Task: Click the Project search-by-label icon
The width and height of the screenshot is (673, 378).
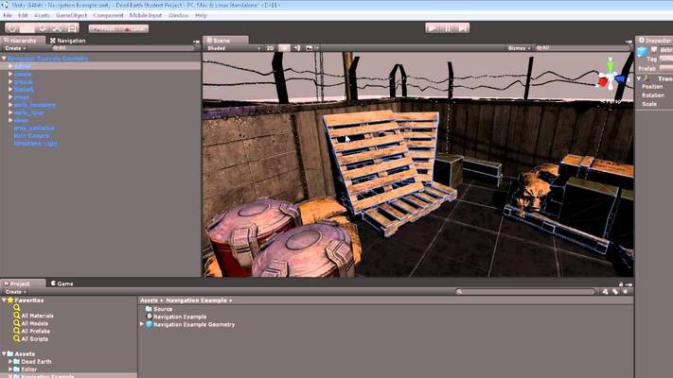Action: click(615, 292)
